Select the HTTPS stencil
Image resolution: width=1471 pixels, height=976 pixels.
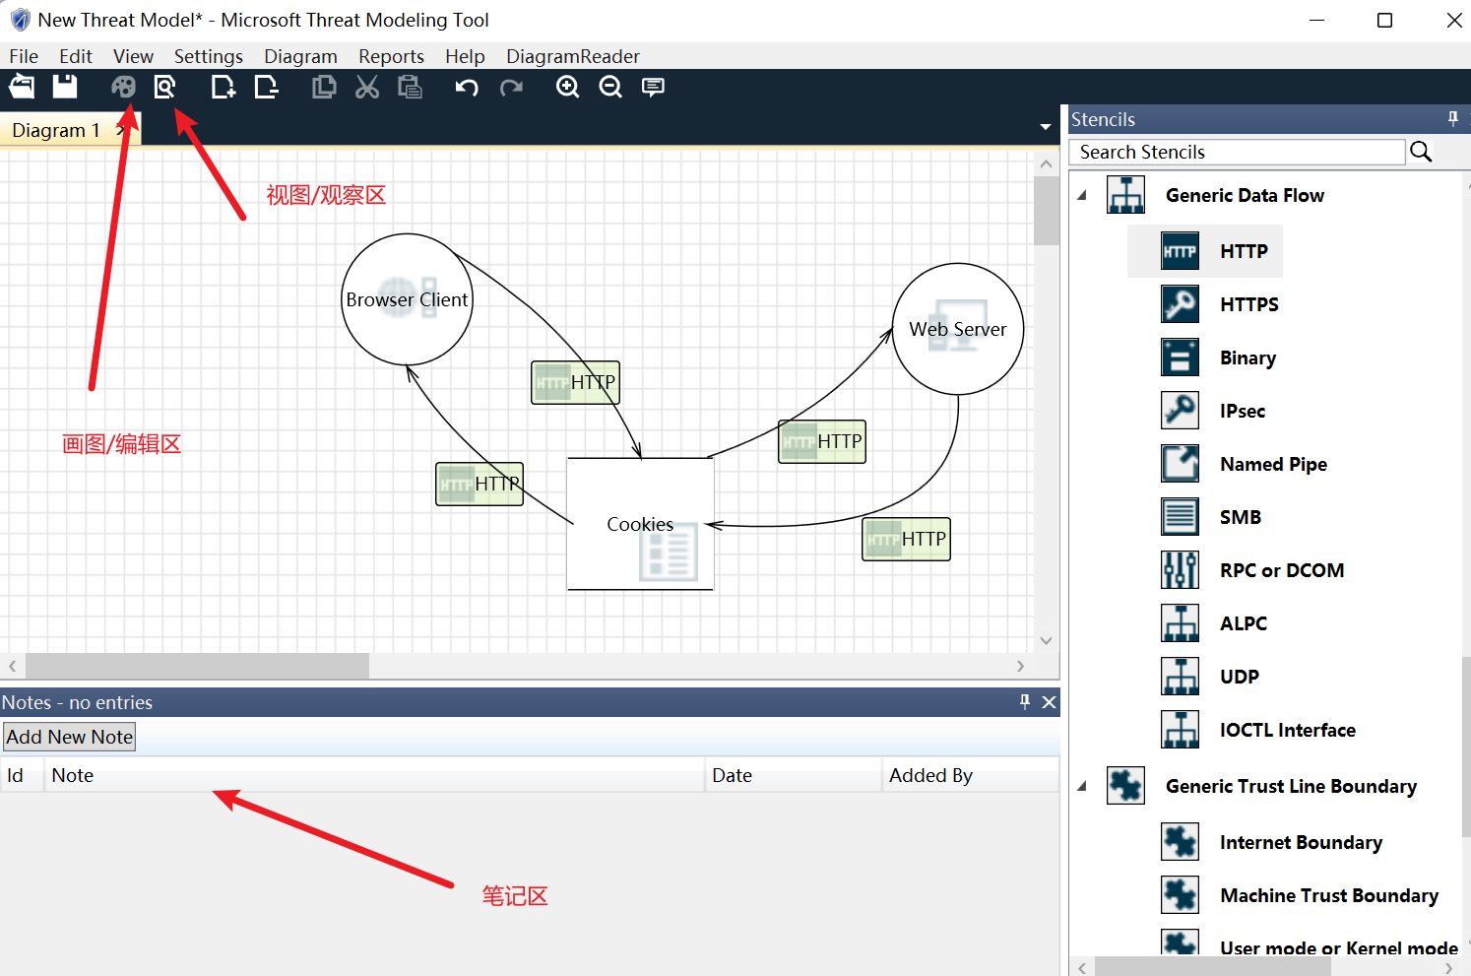point(1220,304)
